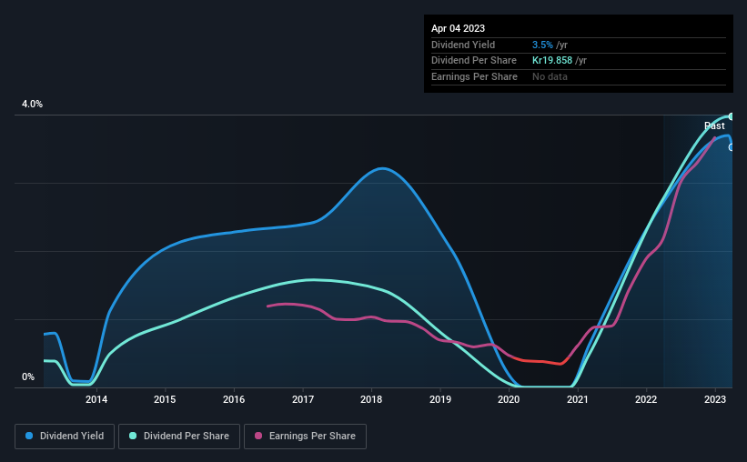Image resolution: width=747 pixels, height=462 pixels.
Task: Click the 2021 x-axis label
Action: click(x=578, y=399)
